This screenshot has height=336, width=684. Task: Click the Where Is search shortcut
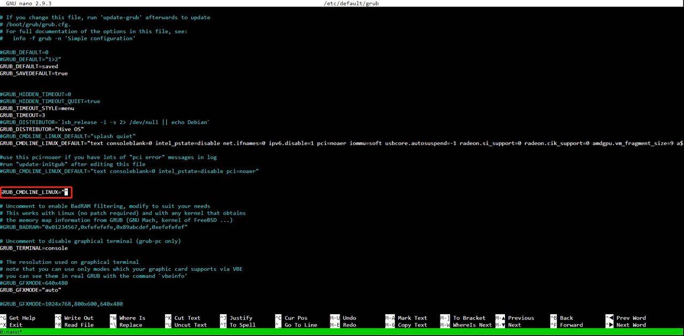click(x=132, y=318)
